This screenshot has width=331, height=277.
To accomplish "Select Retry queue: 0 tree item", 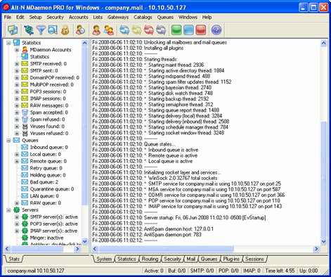I will click(46, 168).
